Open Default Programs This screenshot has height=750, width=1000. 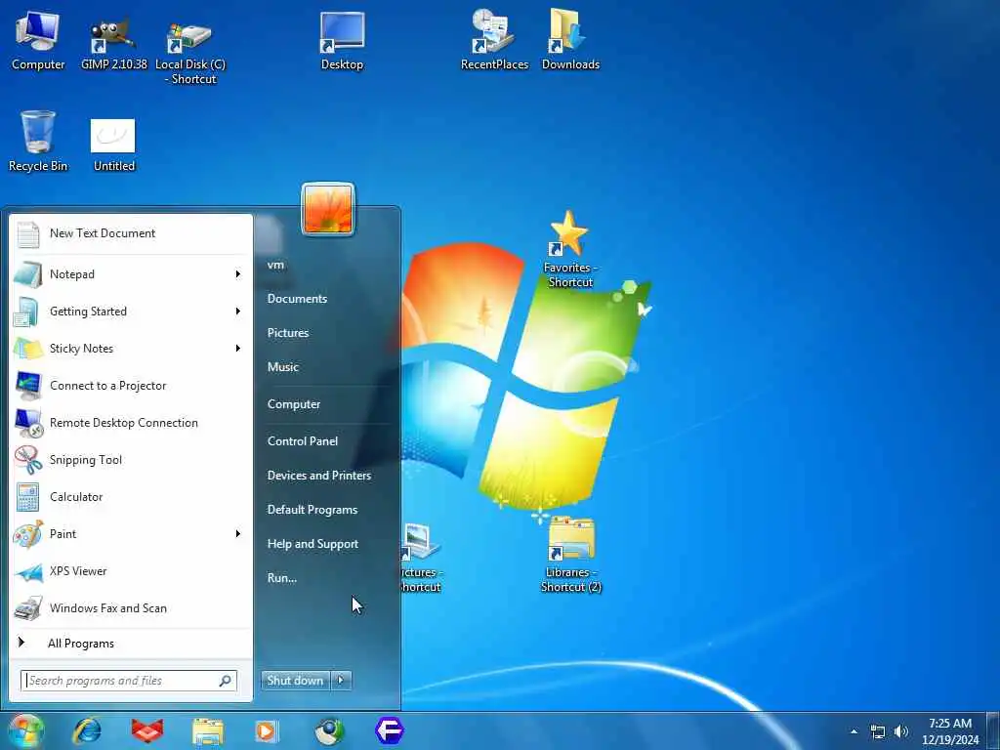(x=312, y=510)
